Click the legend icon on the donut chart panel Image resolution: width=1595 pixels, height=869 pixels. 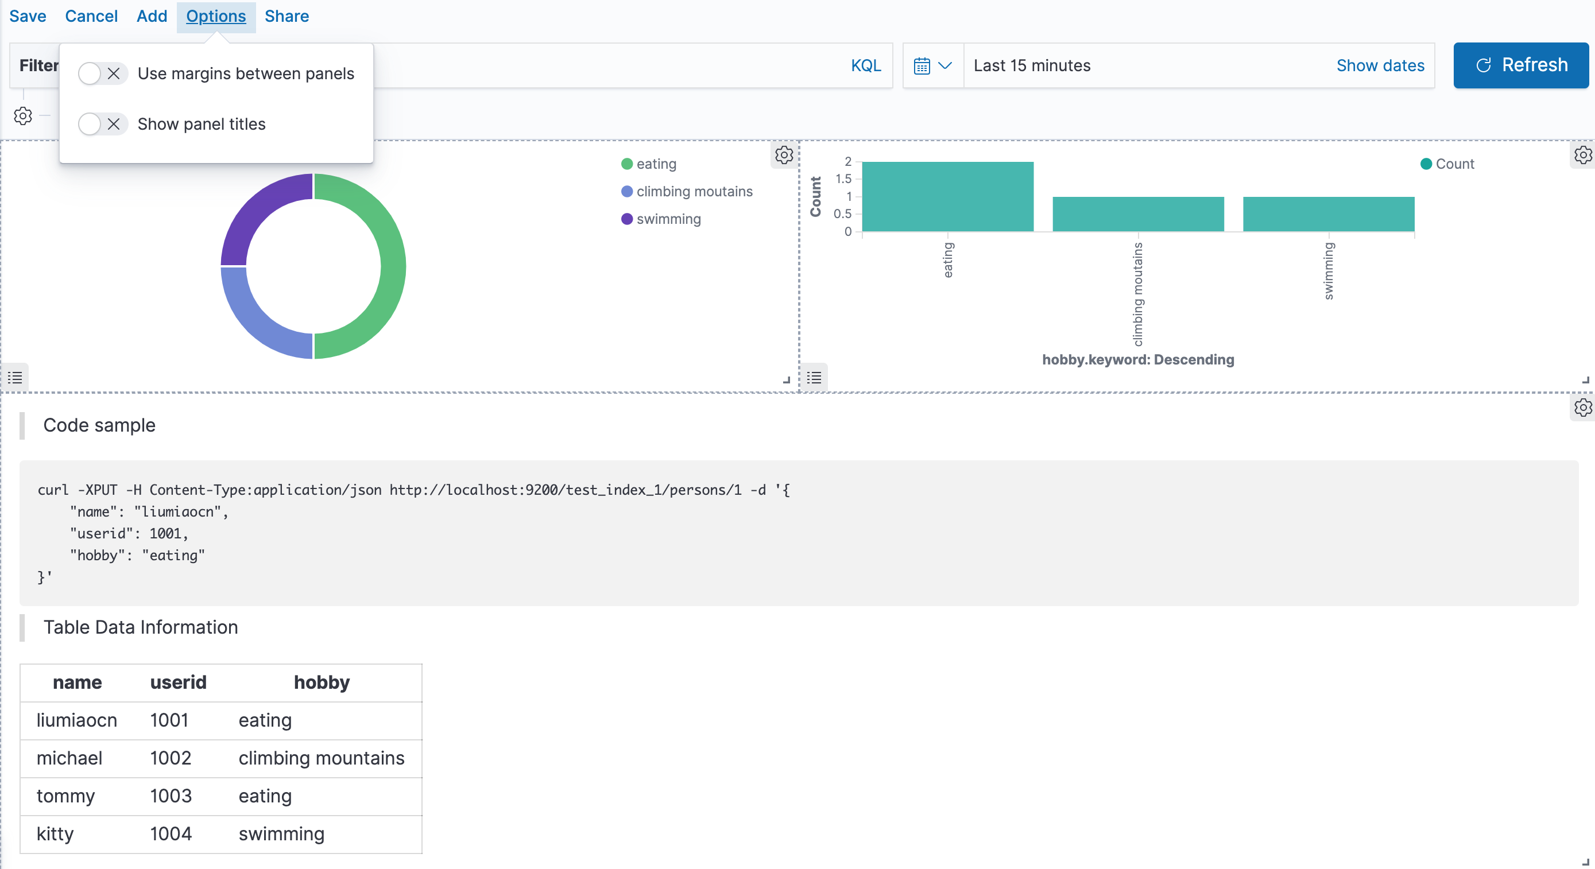pyautogui.click(x=15, y=378)
